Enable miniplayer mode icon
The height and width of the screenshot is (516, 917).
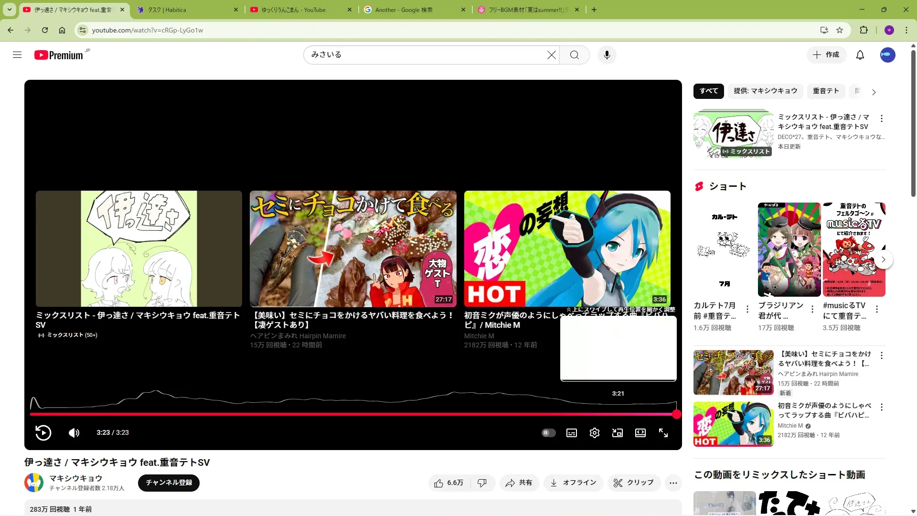(617, 433)
